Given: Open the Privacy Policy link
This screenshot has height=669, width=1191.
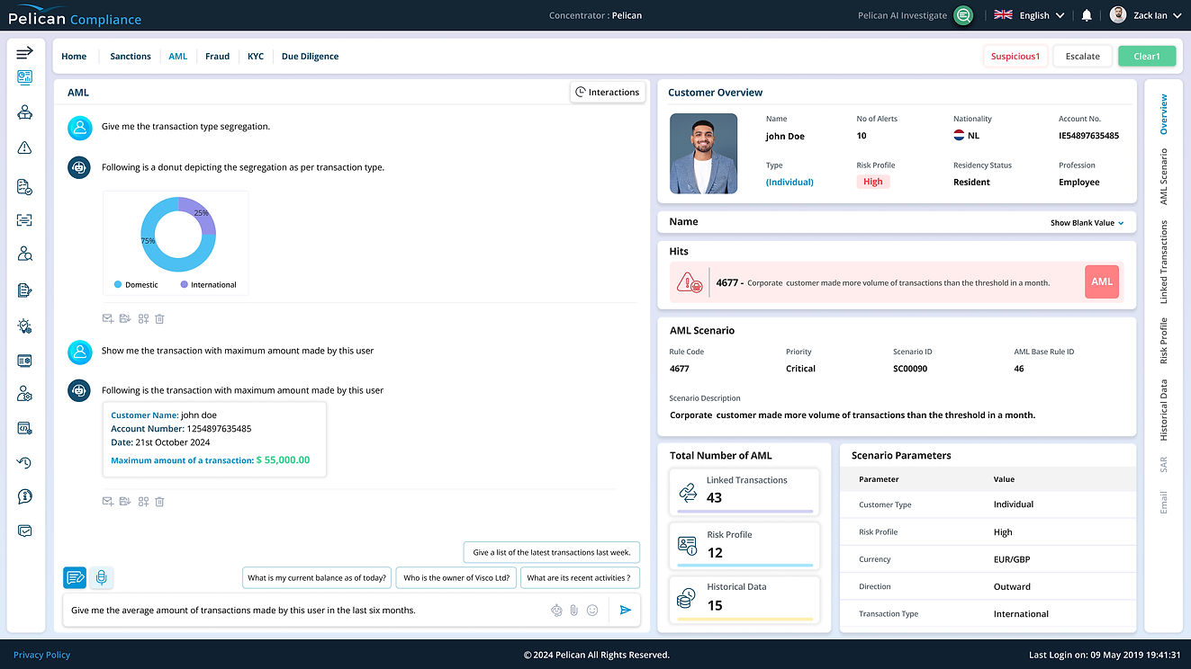Looking at the screenshot, I should (x=41, y=655).
